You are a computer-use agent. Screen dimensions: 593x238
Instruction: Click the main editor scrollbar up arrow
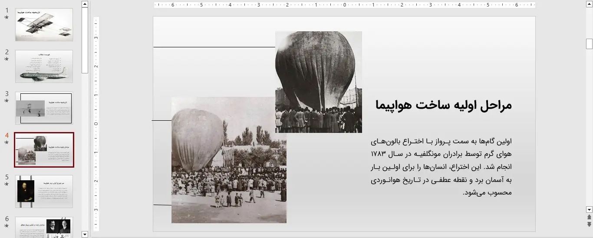[x=589, y=4]
